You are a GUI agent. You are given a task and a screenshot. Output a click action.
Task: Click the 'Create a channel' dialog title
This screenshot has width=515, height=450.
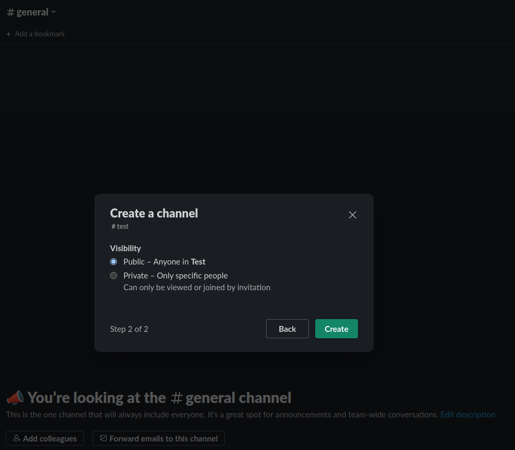(x=154, y=213)
